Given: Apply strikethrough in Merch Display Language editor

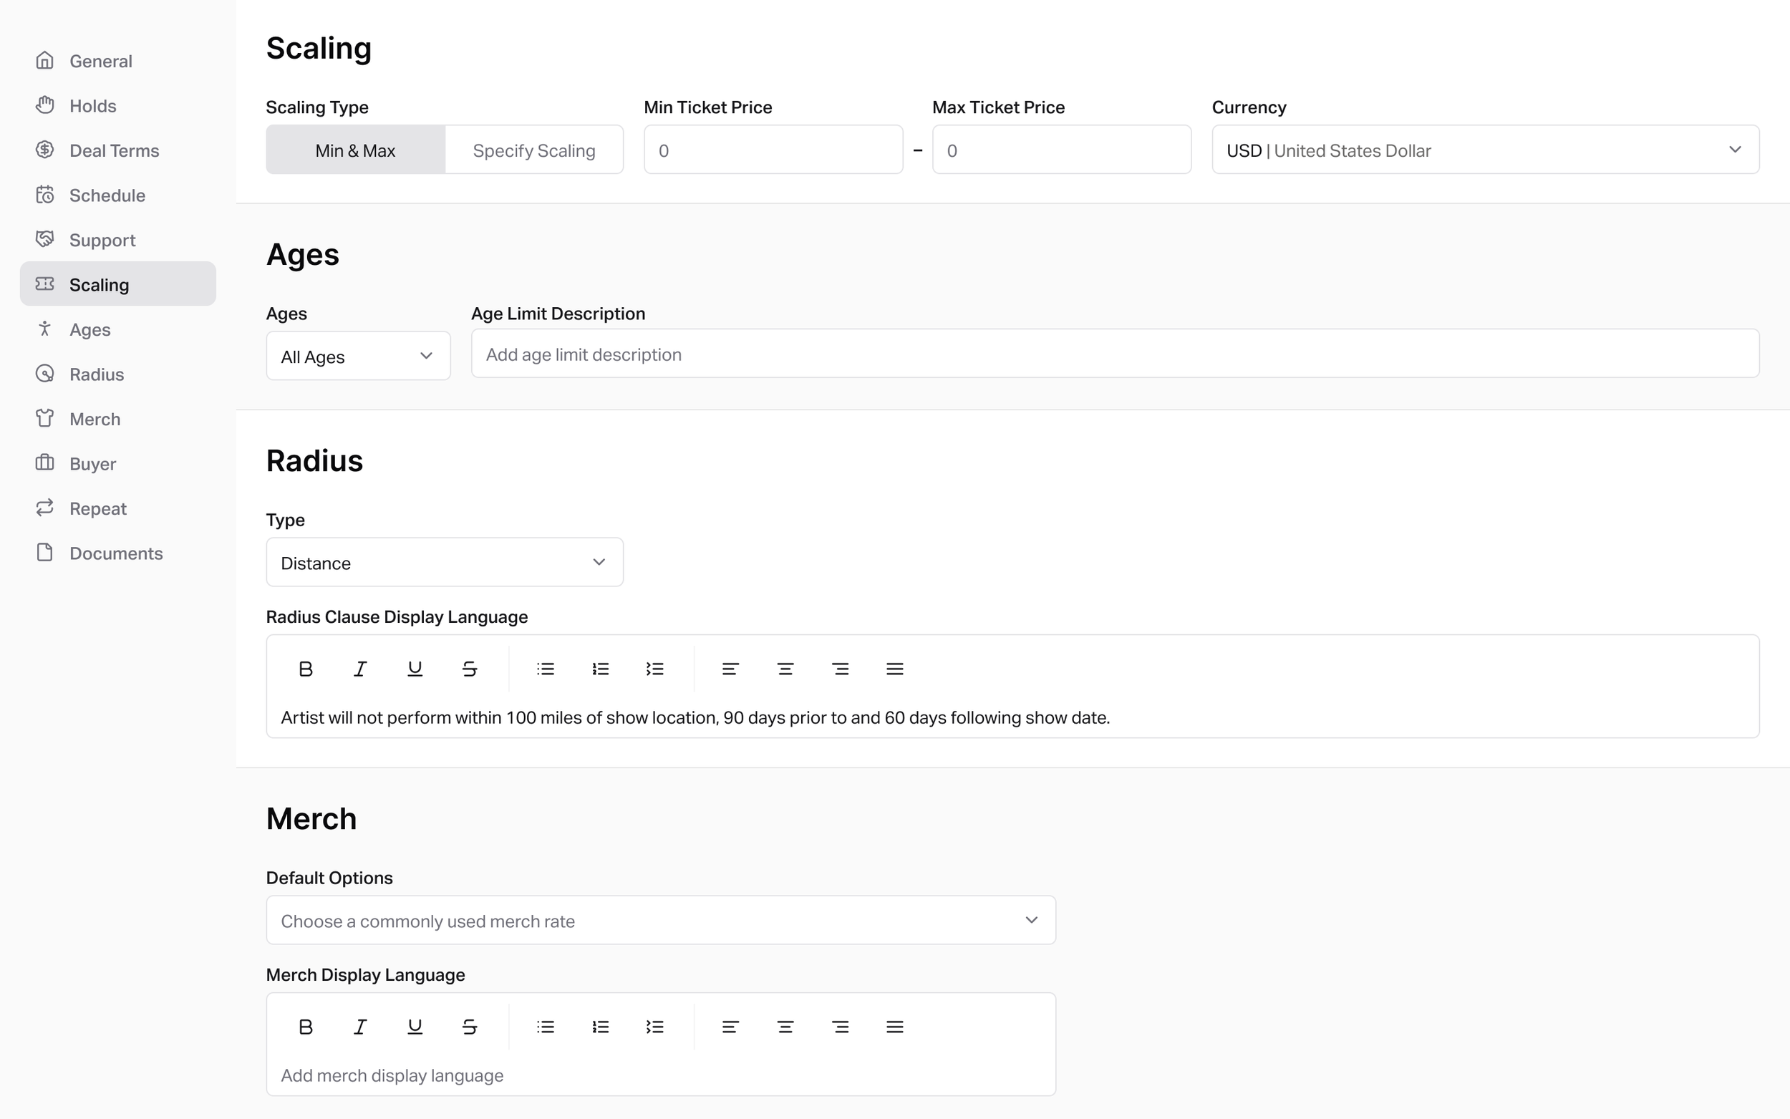Looking at the screenshot, I should pos(469,1027).
